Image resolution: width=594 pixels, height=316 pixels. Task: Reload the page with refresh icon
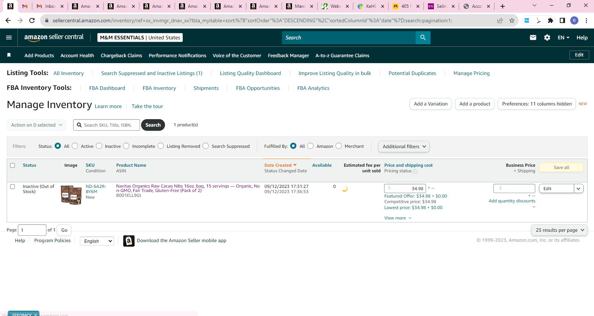pos(32,20)
